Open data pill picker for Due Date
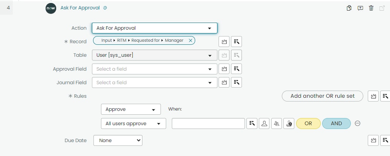Viewport: 390px width, 156px height. click(385, 140)
